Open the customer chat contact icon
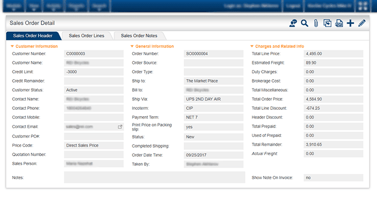 (x=293, y=23)
